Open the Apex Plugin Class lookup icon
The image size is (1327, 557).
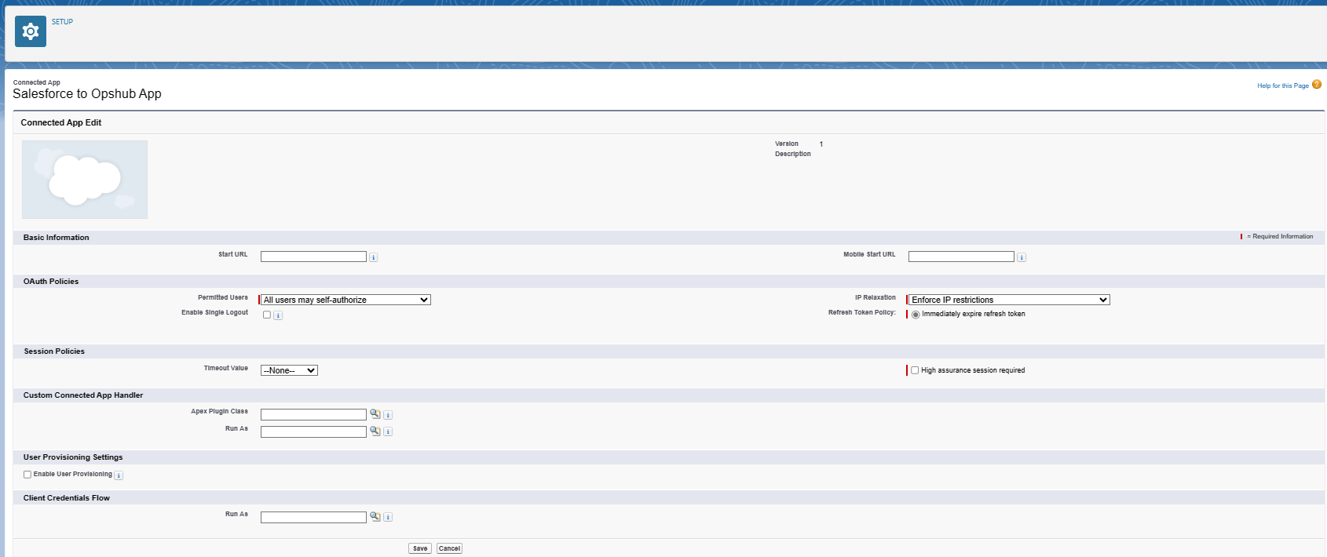[375, 414]
